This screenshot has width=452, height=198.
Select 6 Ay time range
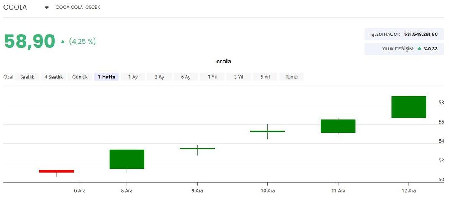click(185, 77)
